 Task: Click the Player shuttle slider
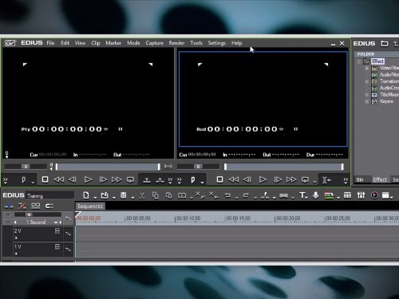tap(26, 167)
